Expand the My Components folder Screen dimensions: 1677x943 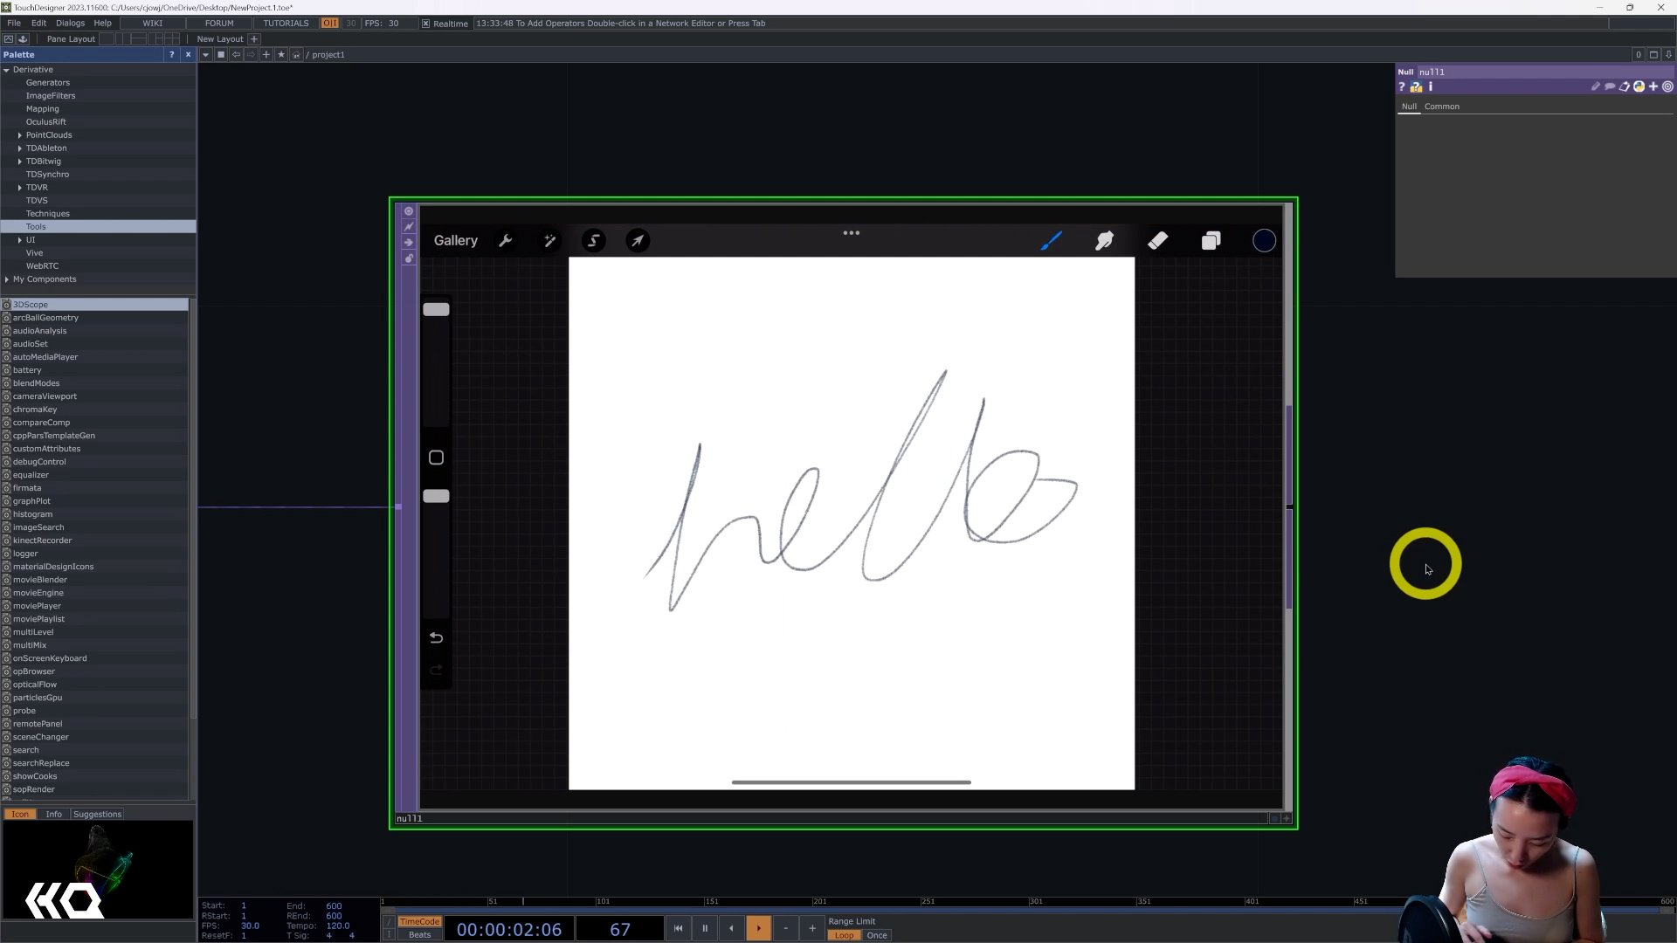pos(7,279)
